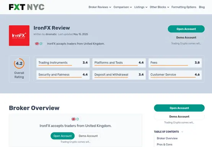Click the sidebar Open Account button
Viewport: 212px width, 147px height.
point(179,108)
